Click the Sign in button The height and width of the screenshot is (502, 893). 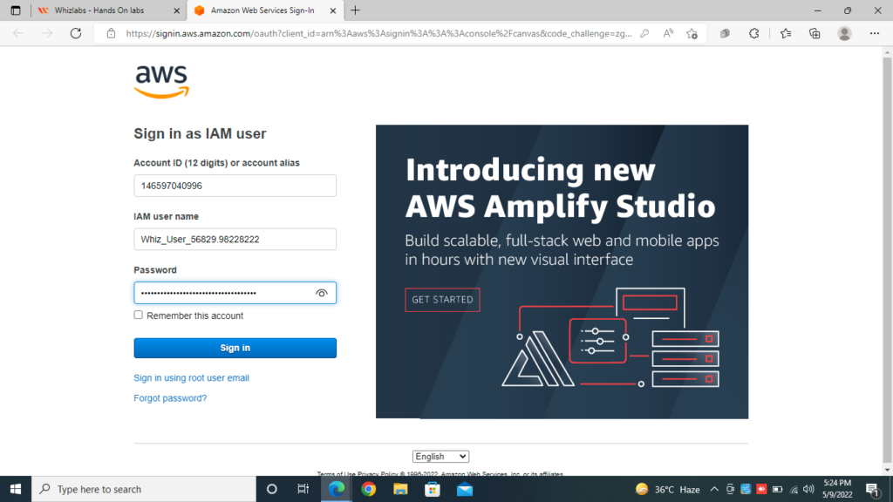coord(235,348)
